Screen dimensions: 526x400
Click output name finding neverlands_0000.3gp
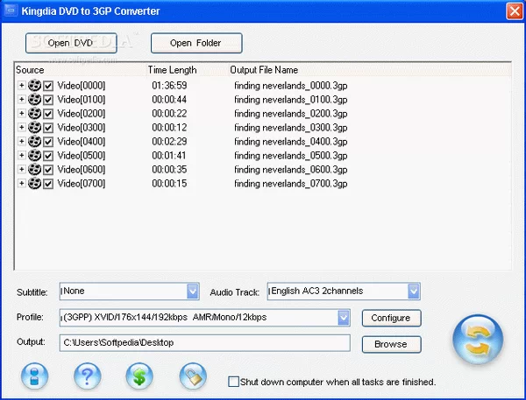290,86
